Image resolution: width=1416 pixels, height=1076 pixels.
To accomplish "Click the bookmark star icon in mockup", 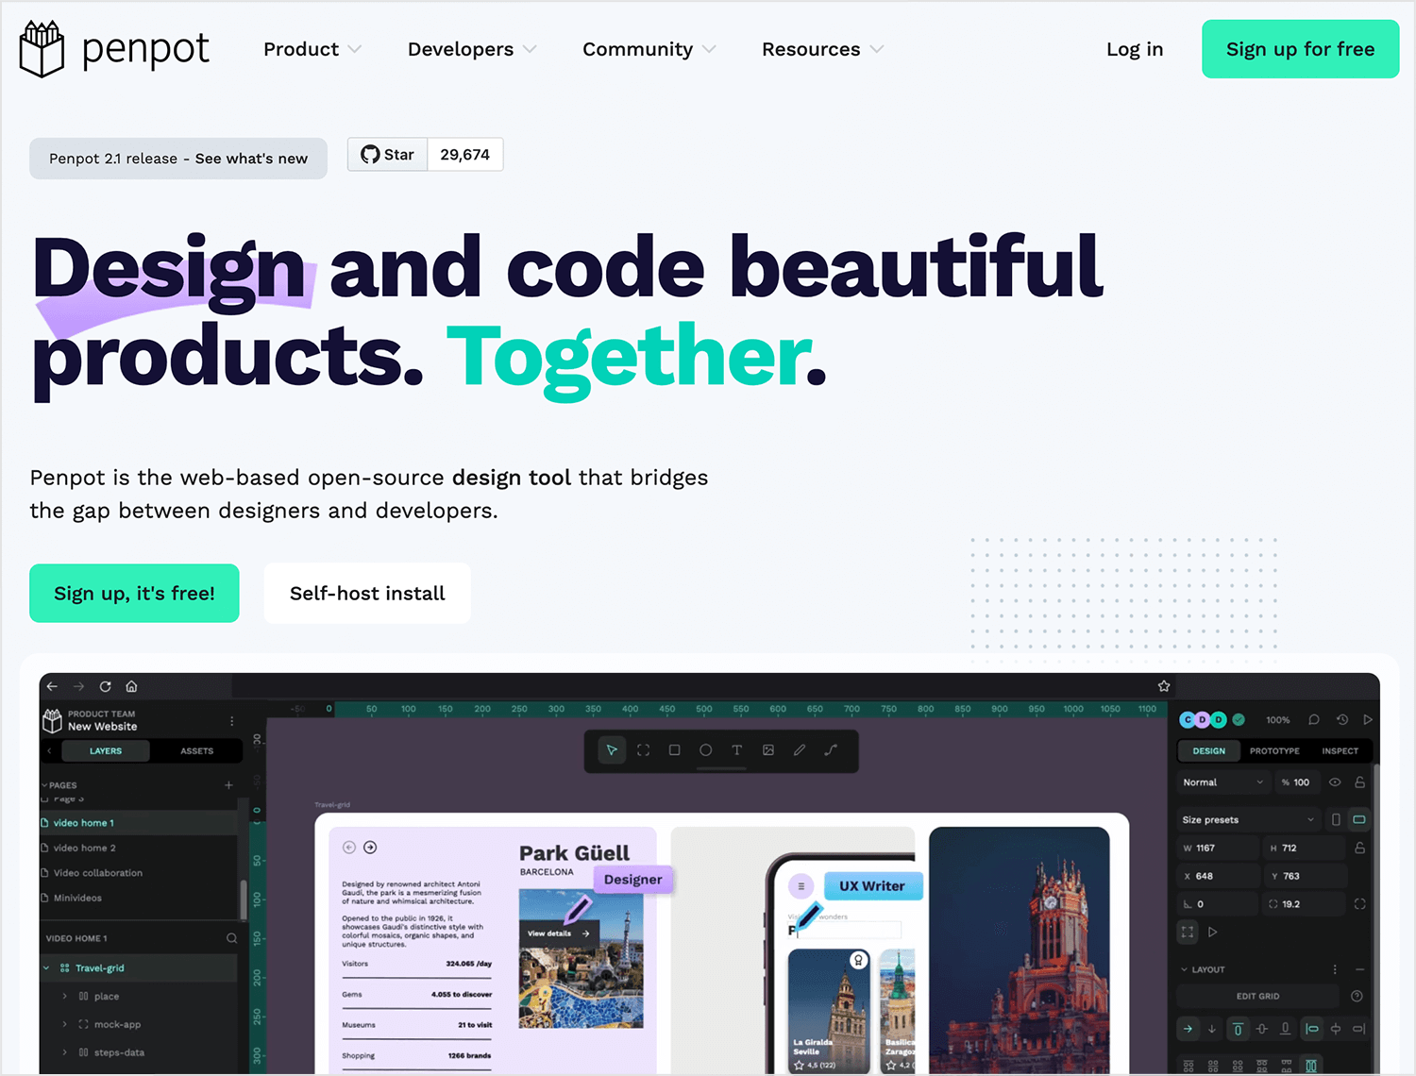I will pos(1164,686).
